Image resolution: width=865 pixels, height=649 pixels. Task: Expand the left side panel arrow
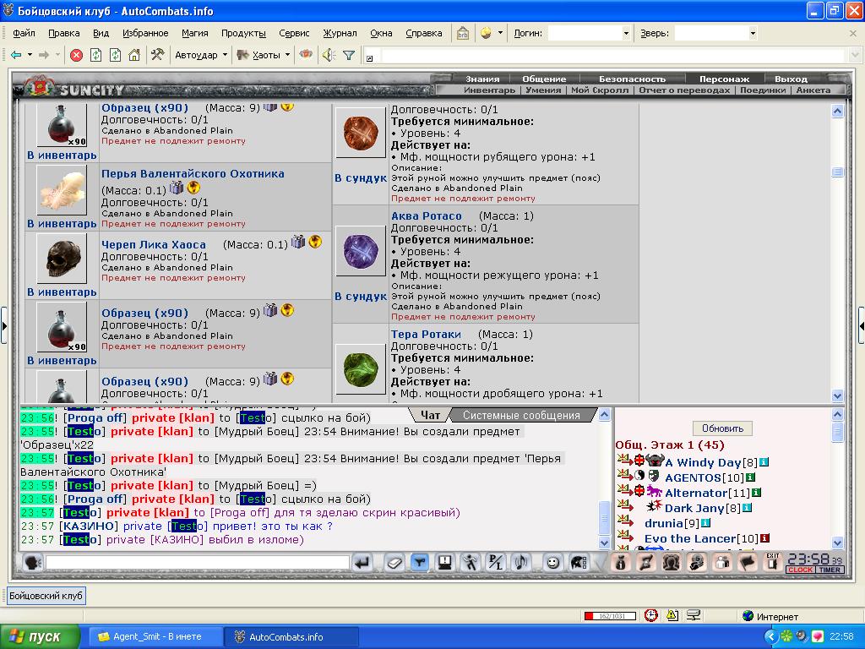coord(4,325)
